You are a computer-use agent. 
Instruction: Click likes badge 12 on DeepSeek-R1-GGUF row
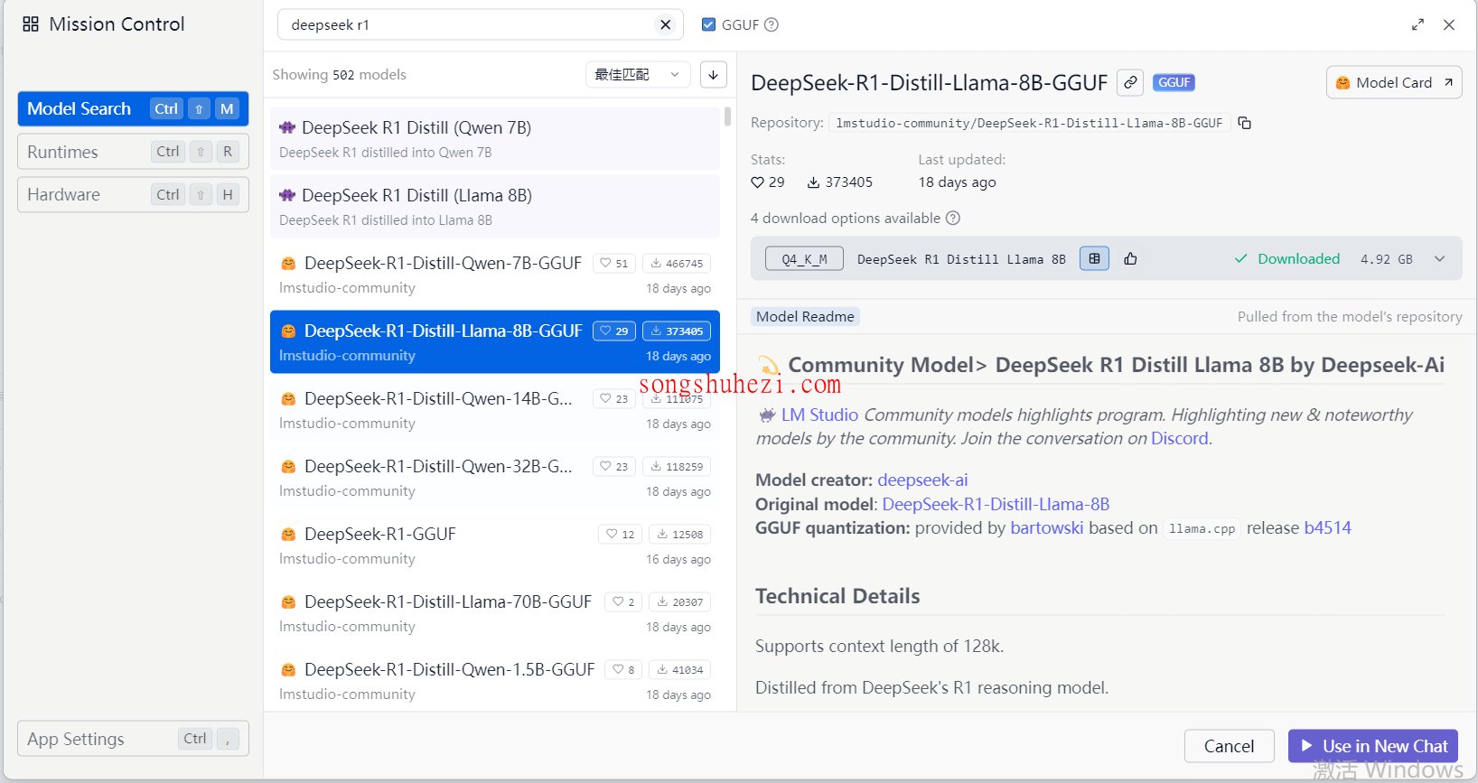tap(621, 535)
